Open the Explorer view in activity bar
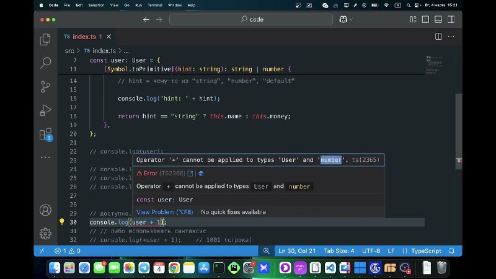 coord(45,40)
